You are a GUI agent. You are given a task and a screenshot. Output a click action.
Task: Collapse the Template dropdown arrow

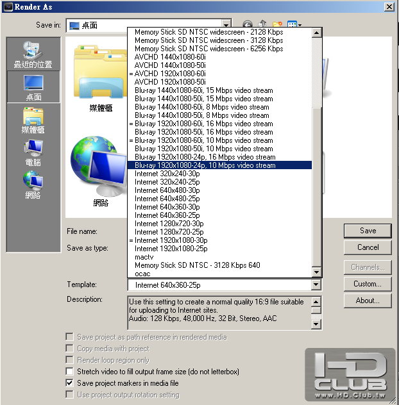(316, 285)
